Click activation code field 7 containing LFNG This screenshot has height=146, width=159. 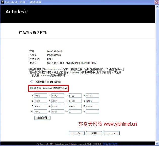pos(75,101)
